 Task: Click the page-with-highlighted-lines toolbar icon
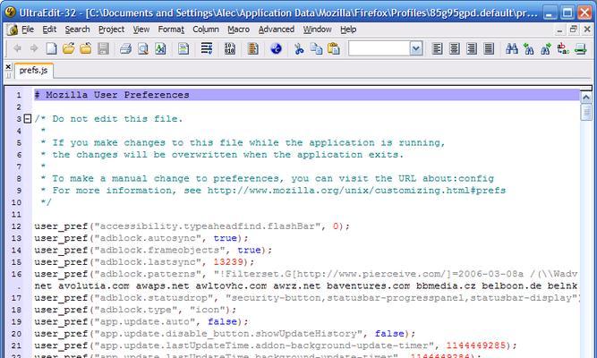(183, 48)
